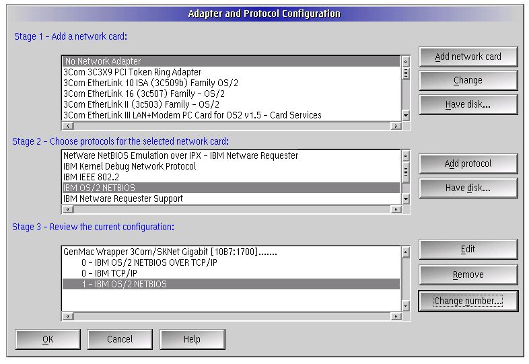Select 0 - IBM OS/2 NETBIOS OVER TCP/IP
The image size is (529, 364).
pyautogui.click(x=231, y=263)
